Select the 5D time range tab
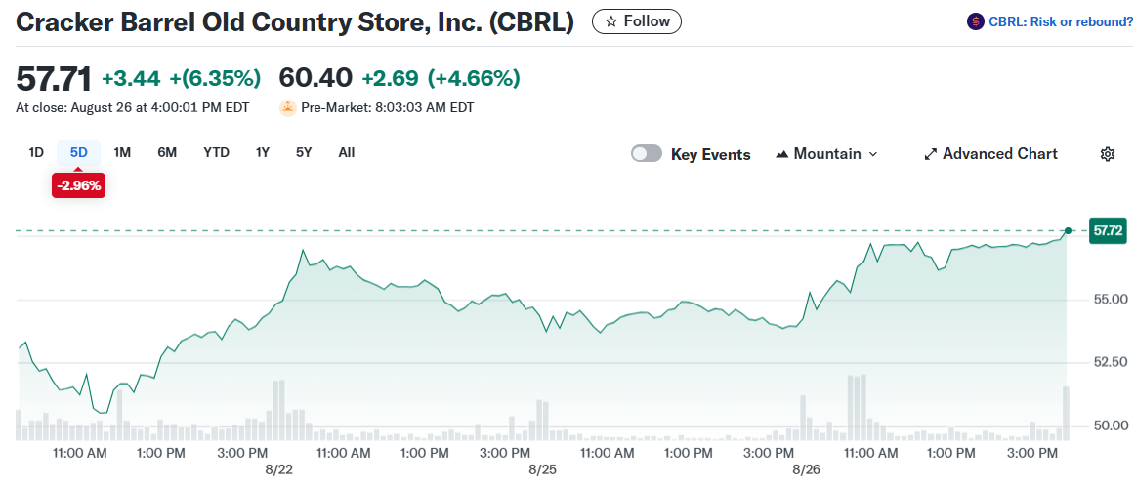Image resolution: width=1135 pixels, height=486 pixels. coord(79,152)
